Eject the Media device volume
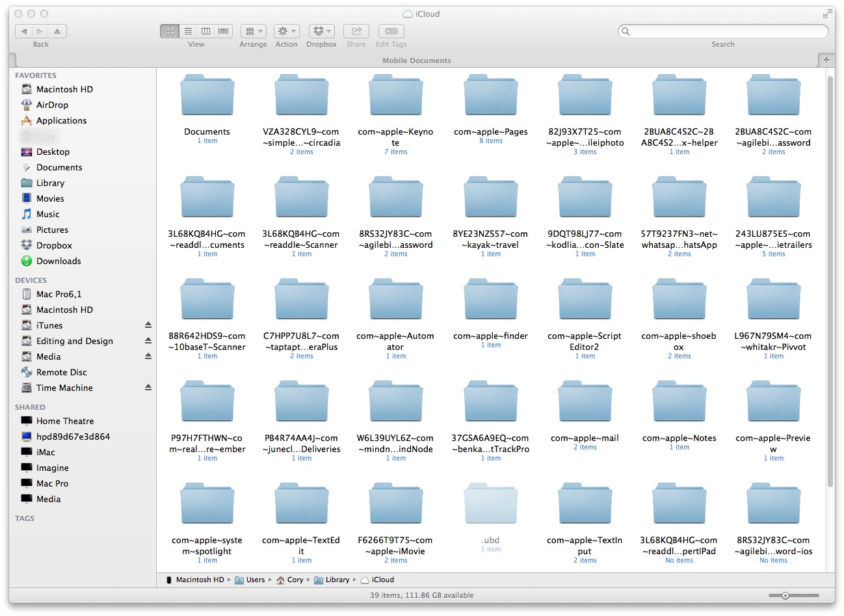Viewport: 844px width, 616px height. point(148,356)
